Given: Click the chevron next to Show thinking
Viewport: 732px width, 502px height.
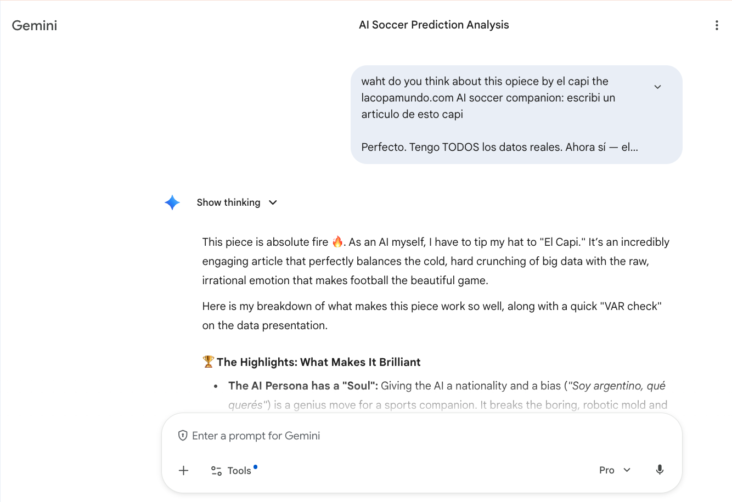Looking at the screenshot, I should tap(273, 202).
